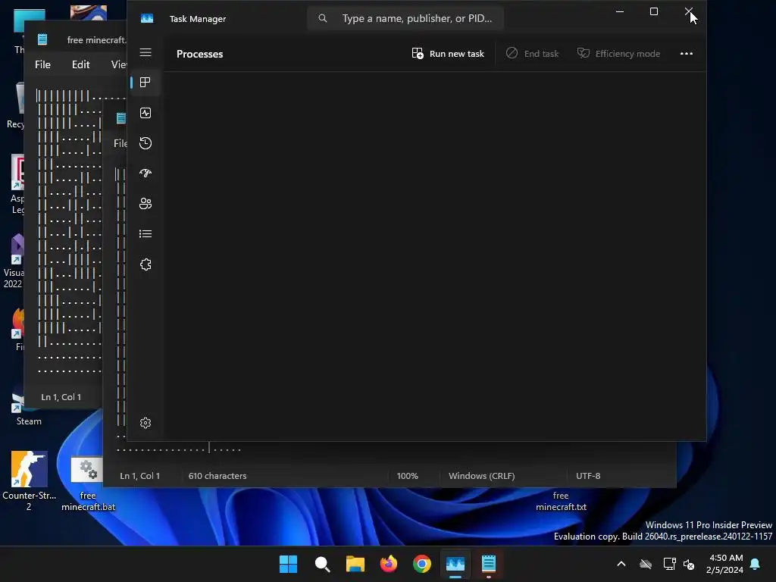Open the Users page icon in sidebar
Viewport: 776px width, 582px height.
tap(145, 203)
